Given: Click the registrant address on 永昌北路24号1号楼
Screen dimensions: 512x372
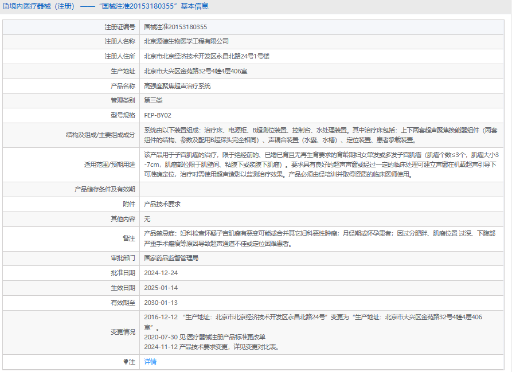Looking at the screenshot, I should point(206,56).
